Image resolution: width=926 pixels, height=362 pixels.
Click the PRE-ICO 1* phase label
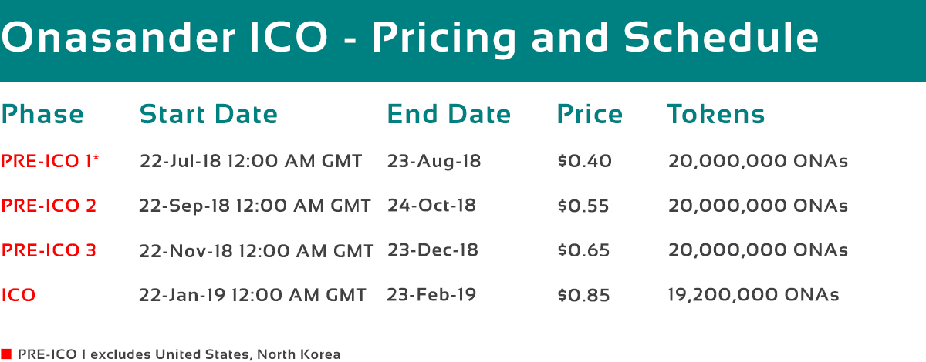pyautogui.click(x=50, y=161)
